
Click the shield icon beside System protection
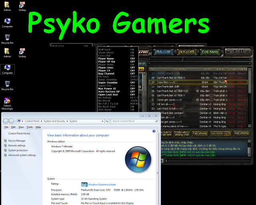[5, 150]
